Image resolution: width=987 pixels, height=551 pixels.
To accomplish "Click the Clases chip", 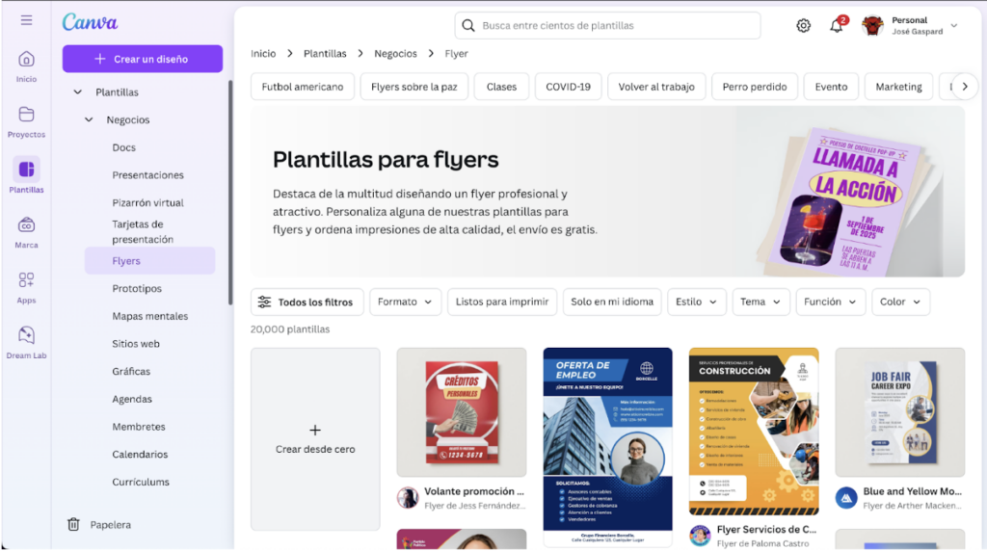I will 501,87.
